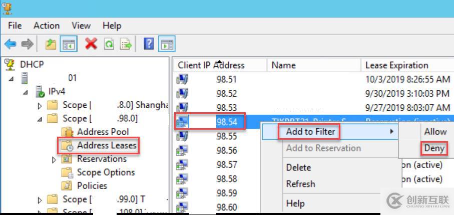Click the Policies folder icon
Screen dimensions: 454x215
pos(67,186)
